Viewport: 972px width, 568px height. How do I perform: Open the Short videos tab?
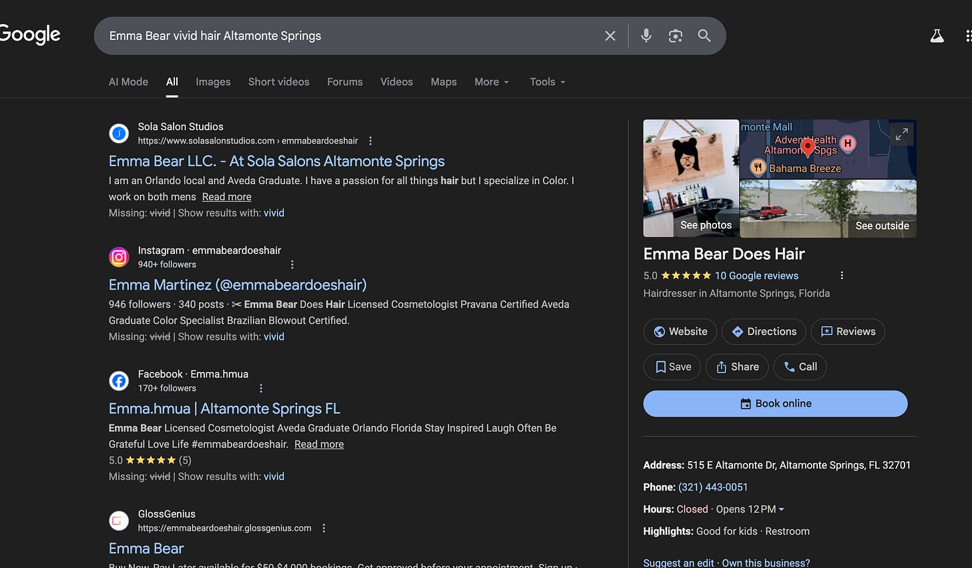pos(279,81)
